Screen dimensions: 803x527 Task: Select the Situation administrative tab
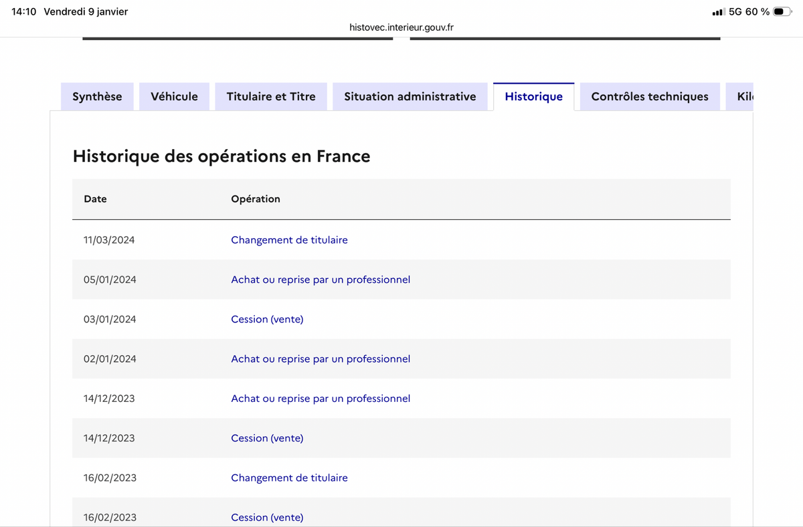pyautogui.click(x=410, y=96)
